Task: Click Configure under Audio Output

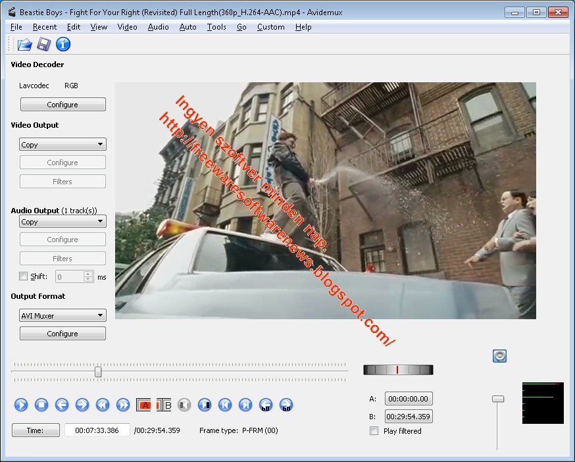Action: [63, 240]
